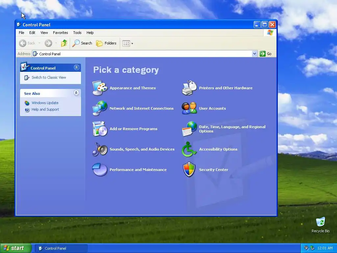The height and width of the screenshot is (253, 337).
Task: Open the Help menu
Action: (x=90, y=33)
